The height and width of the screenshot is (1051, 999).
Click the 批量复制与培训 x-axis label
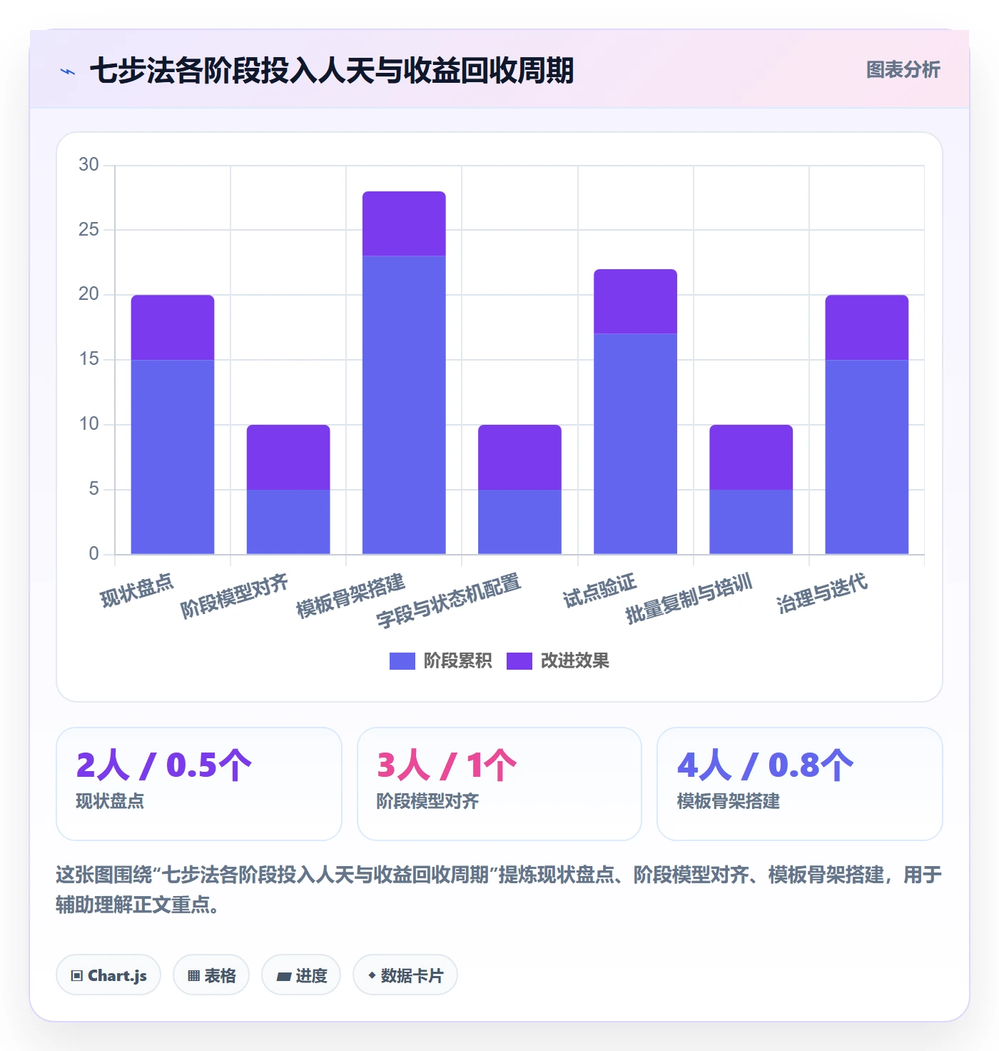point(689,598)
